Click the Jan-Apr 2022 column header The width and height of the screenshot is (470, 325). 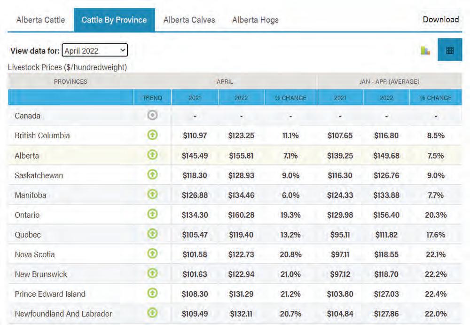[x=386, y=98]
